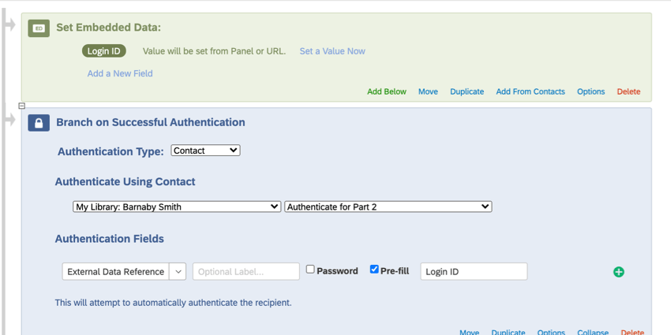671x335 pixels.
Task: Expand External Data Reference field chevron
Action: point(178,272)
